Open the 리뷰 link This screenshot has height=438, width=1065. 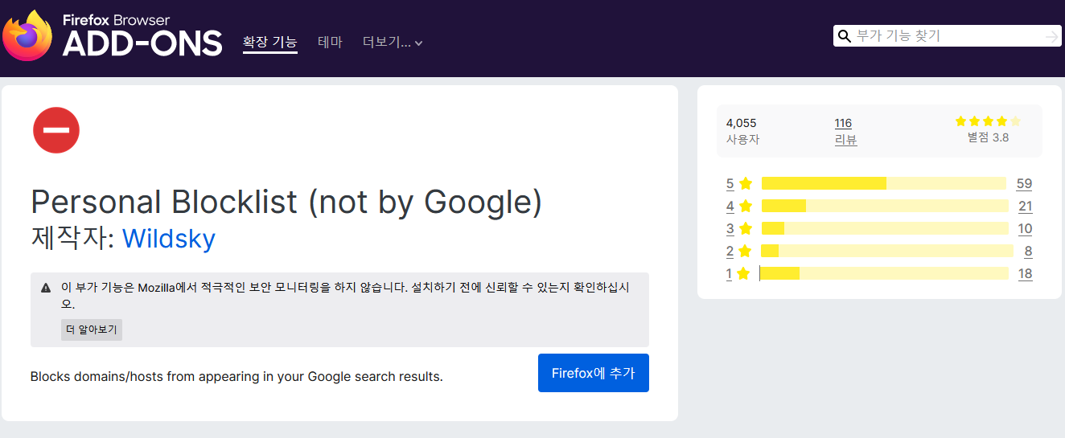[845, 139]
